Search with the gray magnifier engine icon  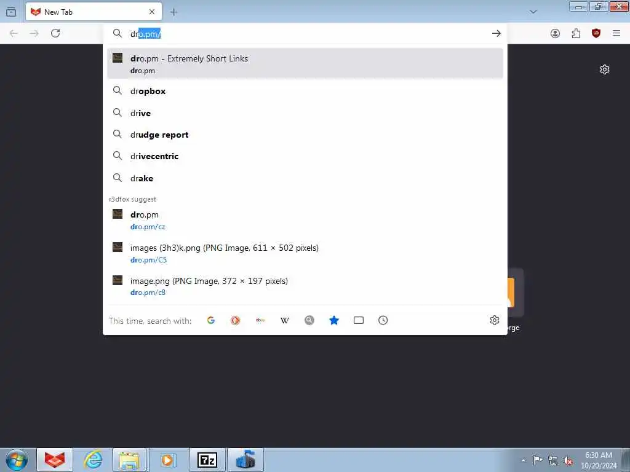[x=309, y=320]
